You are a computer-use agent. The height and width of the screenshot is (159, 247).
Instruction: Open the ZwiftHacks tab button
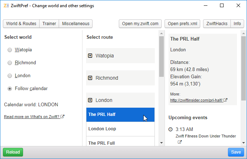click(x=217, y=24)
